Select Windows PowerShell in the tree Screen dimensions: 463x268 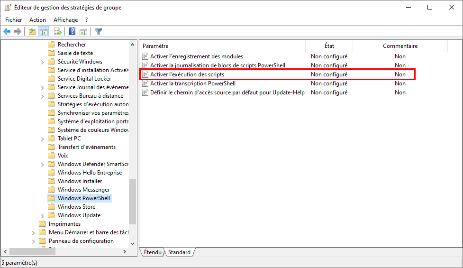coord(84,198)
